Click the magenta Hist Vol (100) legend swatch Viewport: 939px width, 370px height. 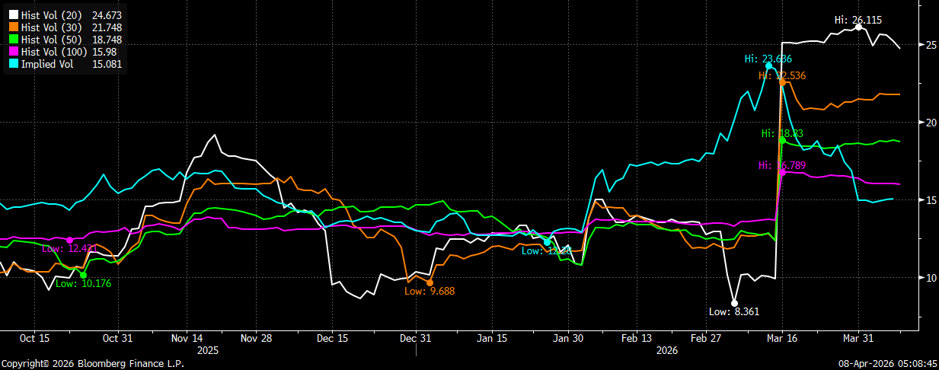[x=13, y=52]
